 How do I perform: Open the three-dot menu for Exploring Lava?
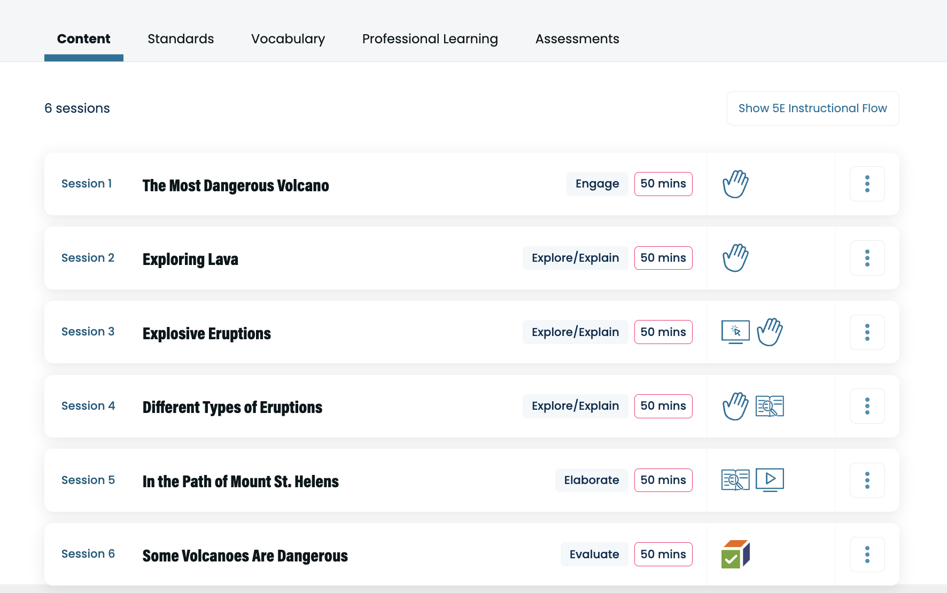pos(867,258)
